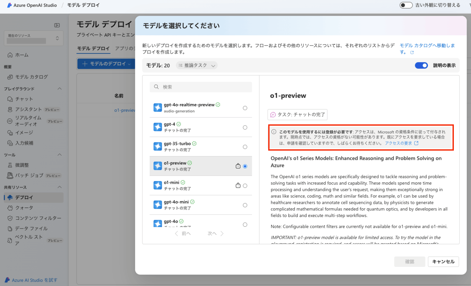Select the gpt-4o radio button
The height and width of the screenshot is (286, 471).
pyautogui.click(x=245, y=224)
